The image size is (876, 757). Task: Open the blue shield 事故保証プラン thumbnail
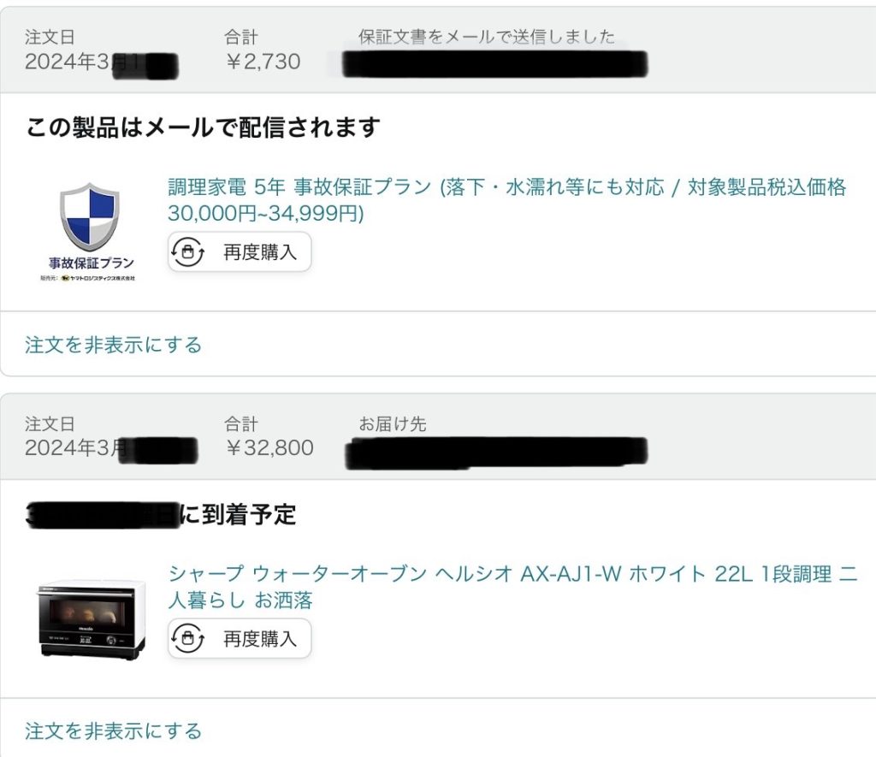tap(89, 231)
